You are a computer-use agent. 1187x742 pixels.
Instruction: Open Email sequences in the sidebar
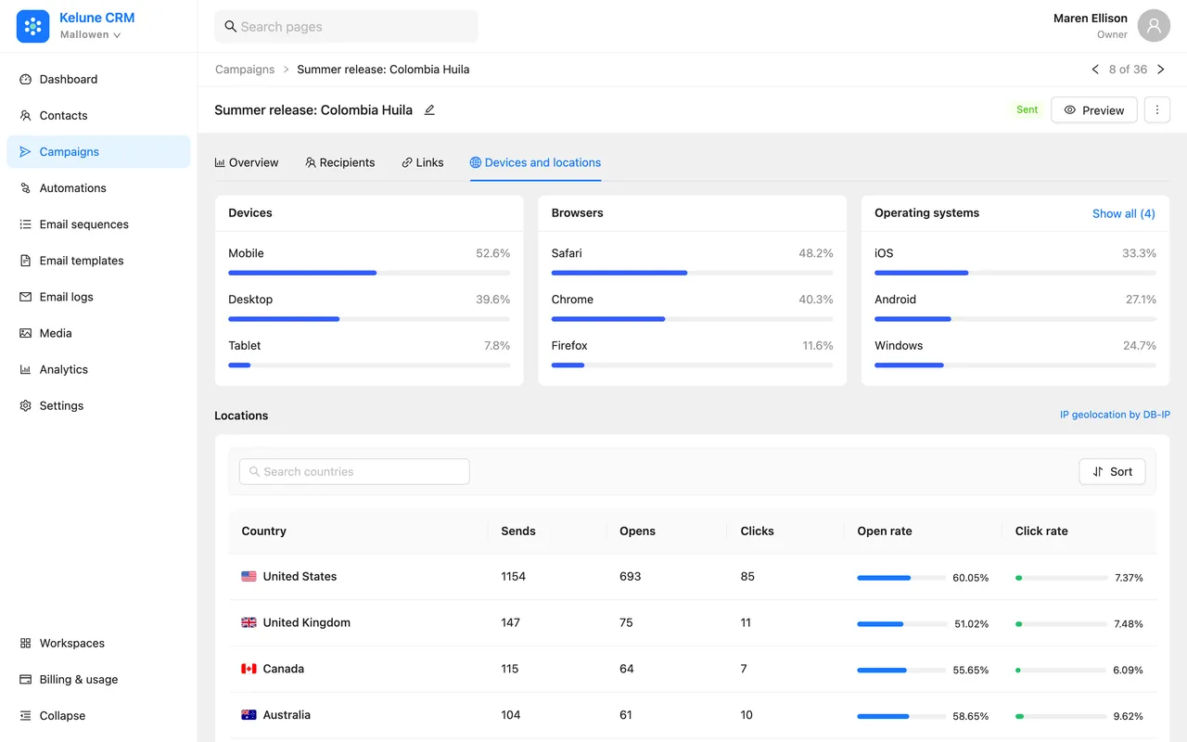pos(98,224)
